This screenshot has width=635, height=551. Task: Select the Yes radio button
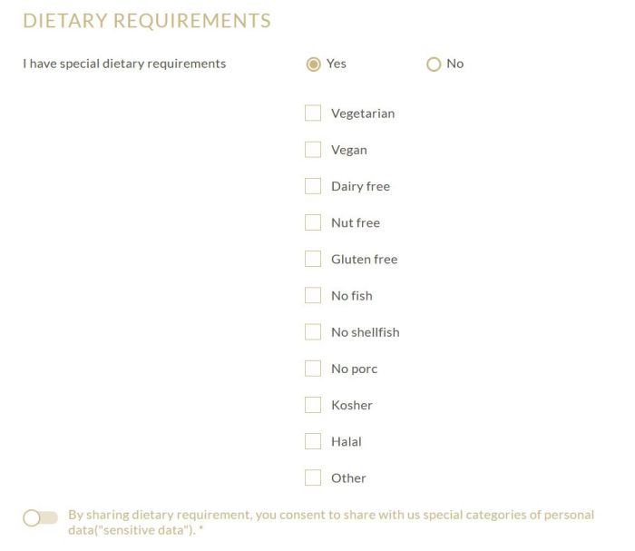(314, 64)
